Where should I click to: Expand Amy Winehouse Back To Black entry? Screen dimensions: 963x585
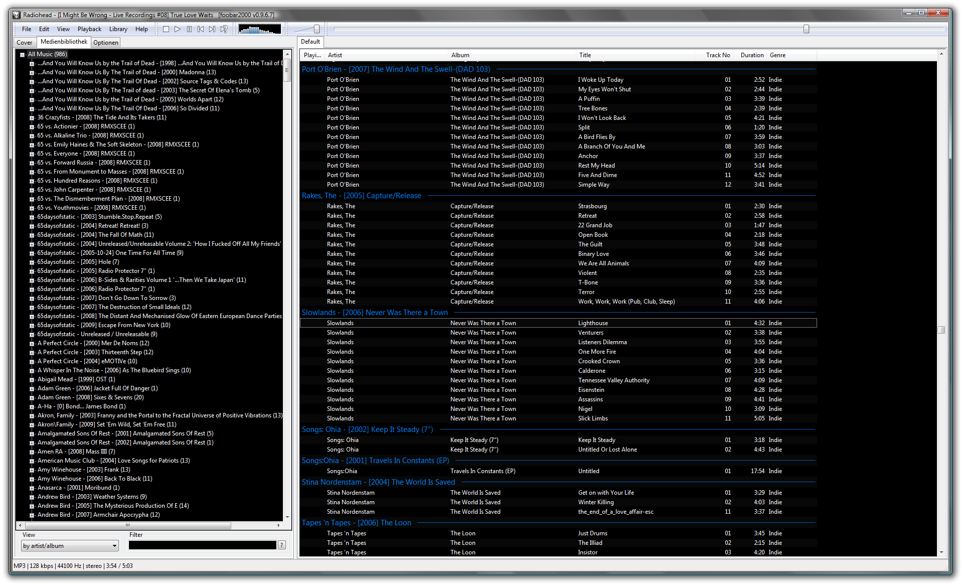[32, 479]
